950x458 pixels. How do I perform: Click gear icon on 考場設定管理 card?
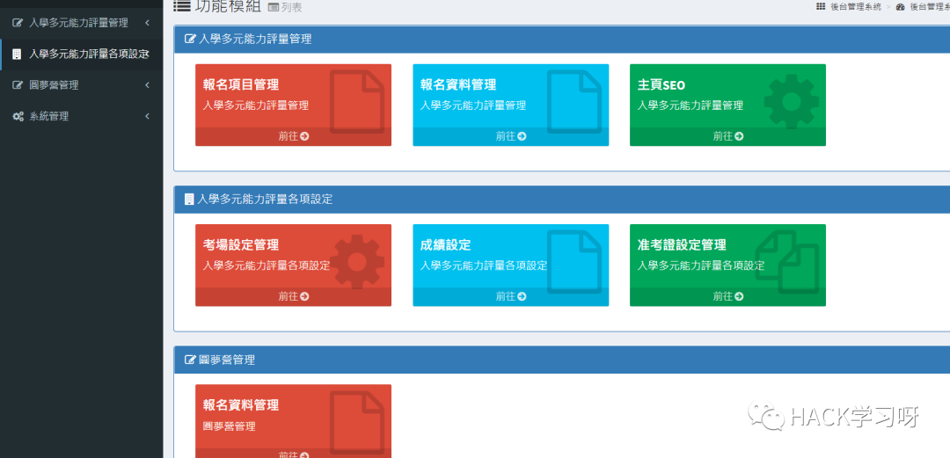357,262
